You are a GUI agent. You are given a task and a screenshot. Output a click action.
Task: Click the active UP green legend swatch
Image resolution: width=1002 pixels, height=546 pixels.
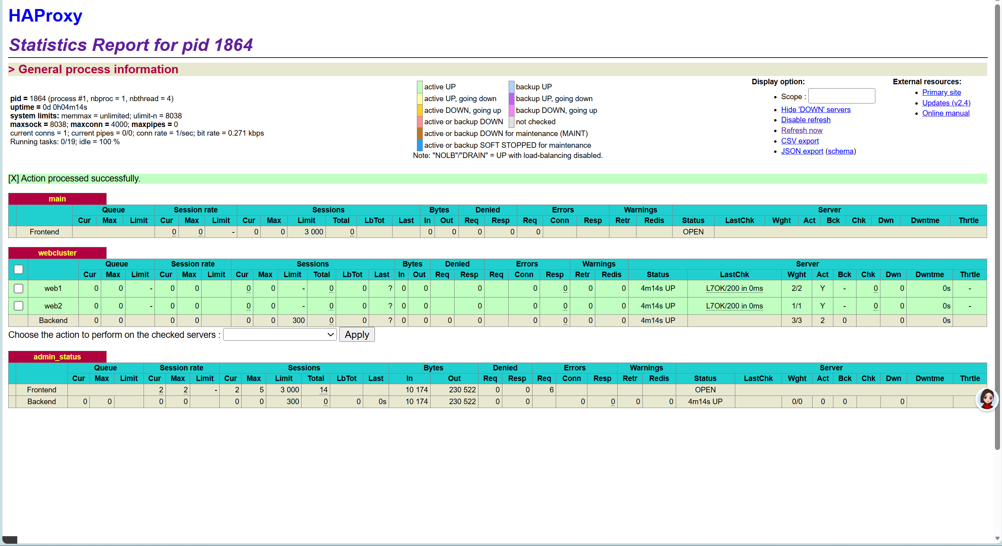point(419,87)
